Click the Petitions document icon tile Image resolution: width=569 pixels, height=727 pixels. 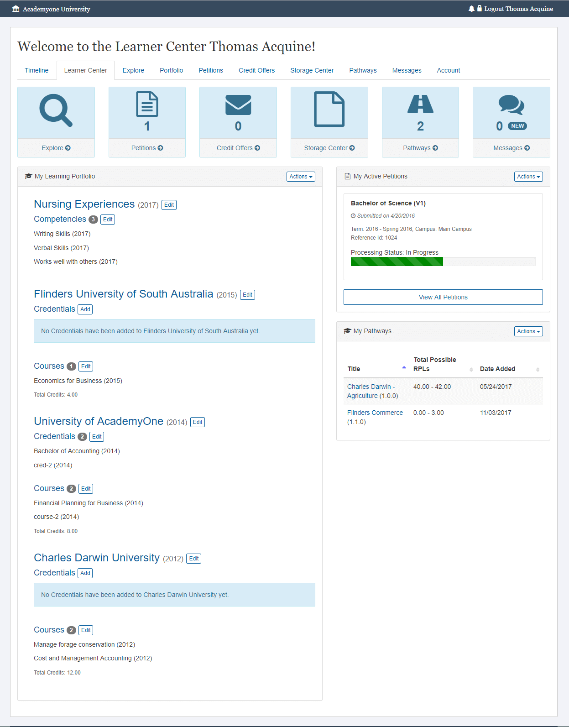147,104
